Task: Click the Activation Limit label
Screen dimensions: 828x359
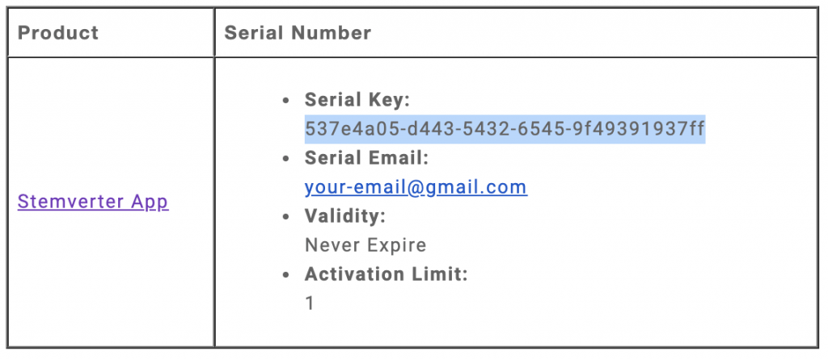Action: [386, 274]
